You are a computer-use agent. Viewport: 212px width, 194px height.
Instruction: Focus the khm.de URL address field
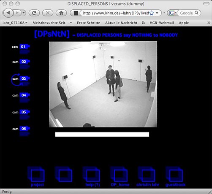point(116,13)
